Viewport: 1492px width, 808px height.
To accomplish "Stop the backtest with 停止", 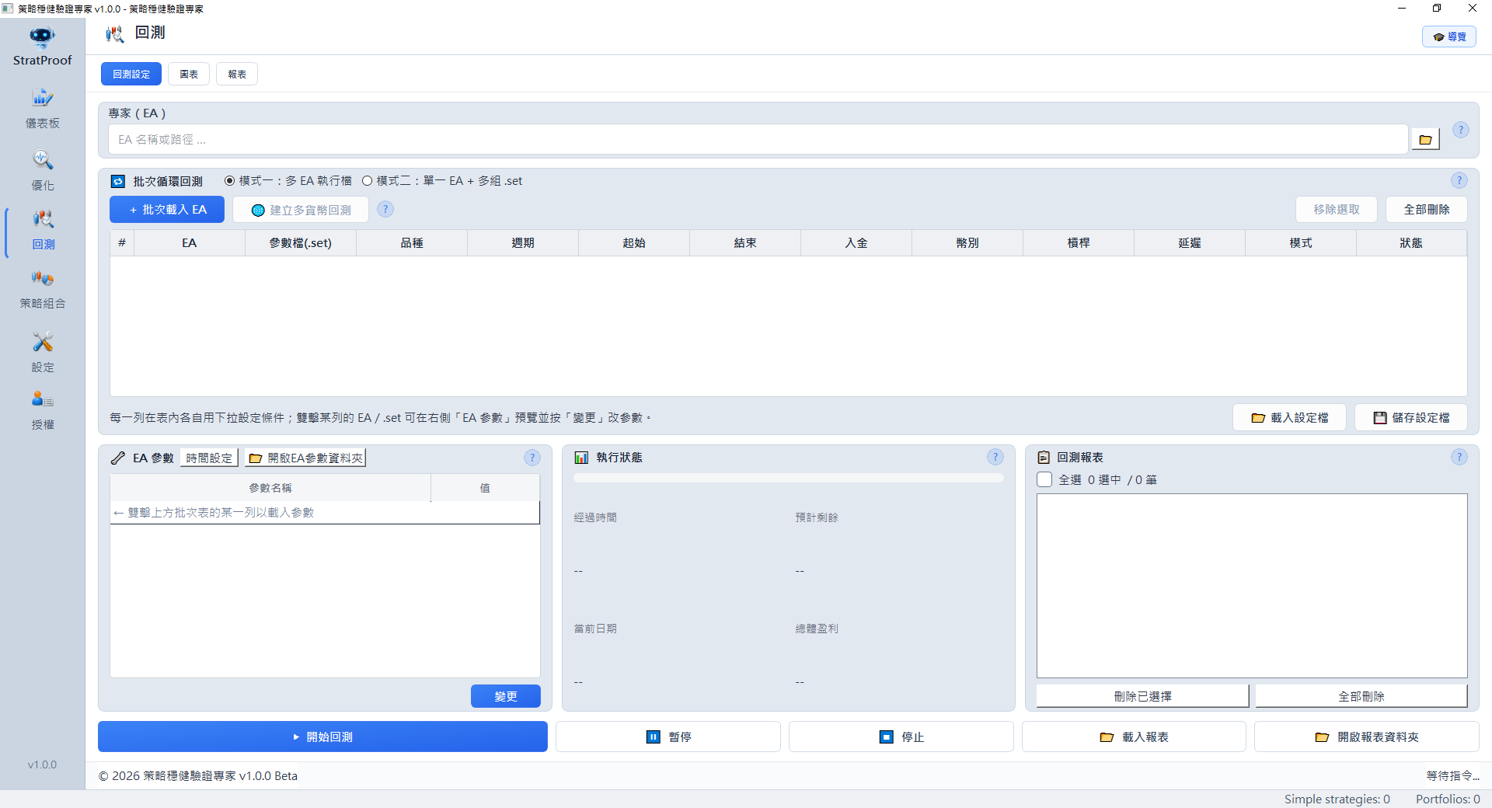I will pos(901,737).
